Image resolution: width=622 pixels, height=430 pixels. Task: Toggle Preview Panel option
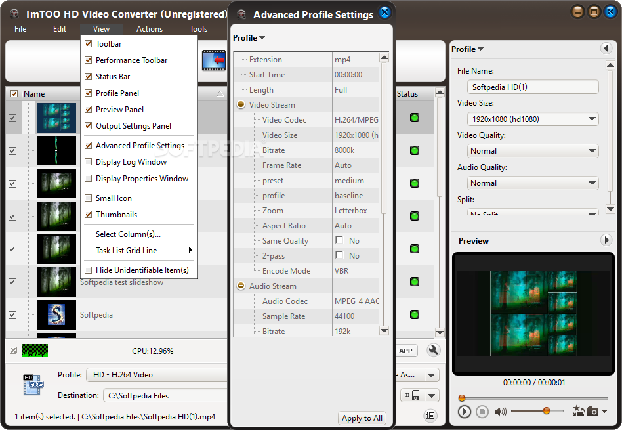pos(139,109)
